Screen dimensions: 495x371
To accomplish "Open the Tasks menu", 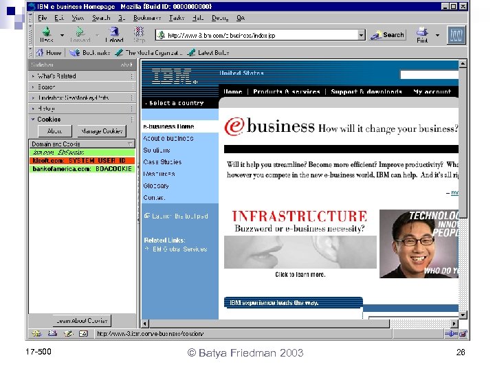I will pyautogui.click(x=177, y=18).
